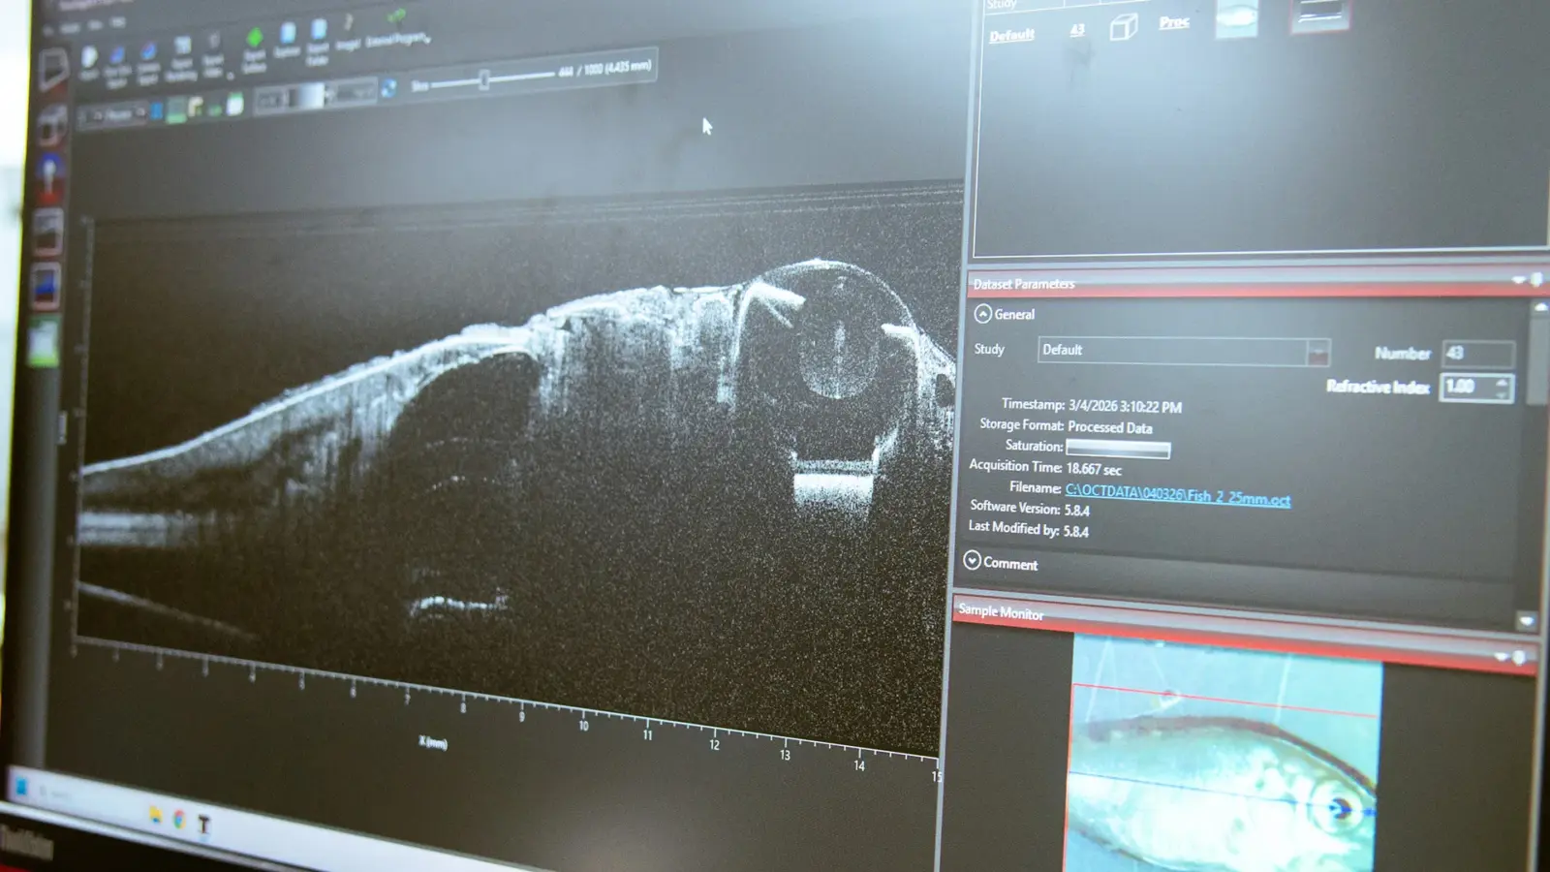
Task: Select the fish preview thumbnail in dataset list
Action: point(1237,17)
